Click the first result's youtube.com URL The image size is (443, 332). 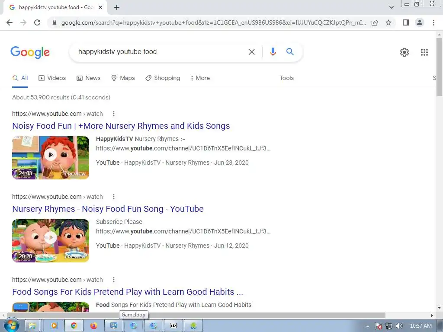pos(58,114)
